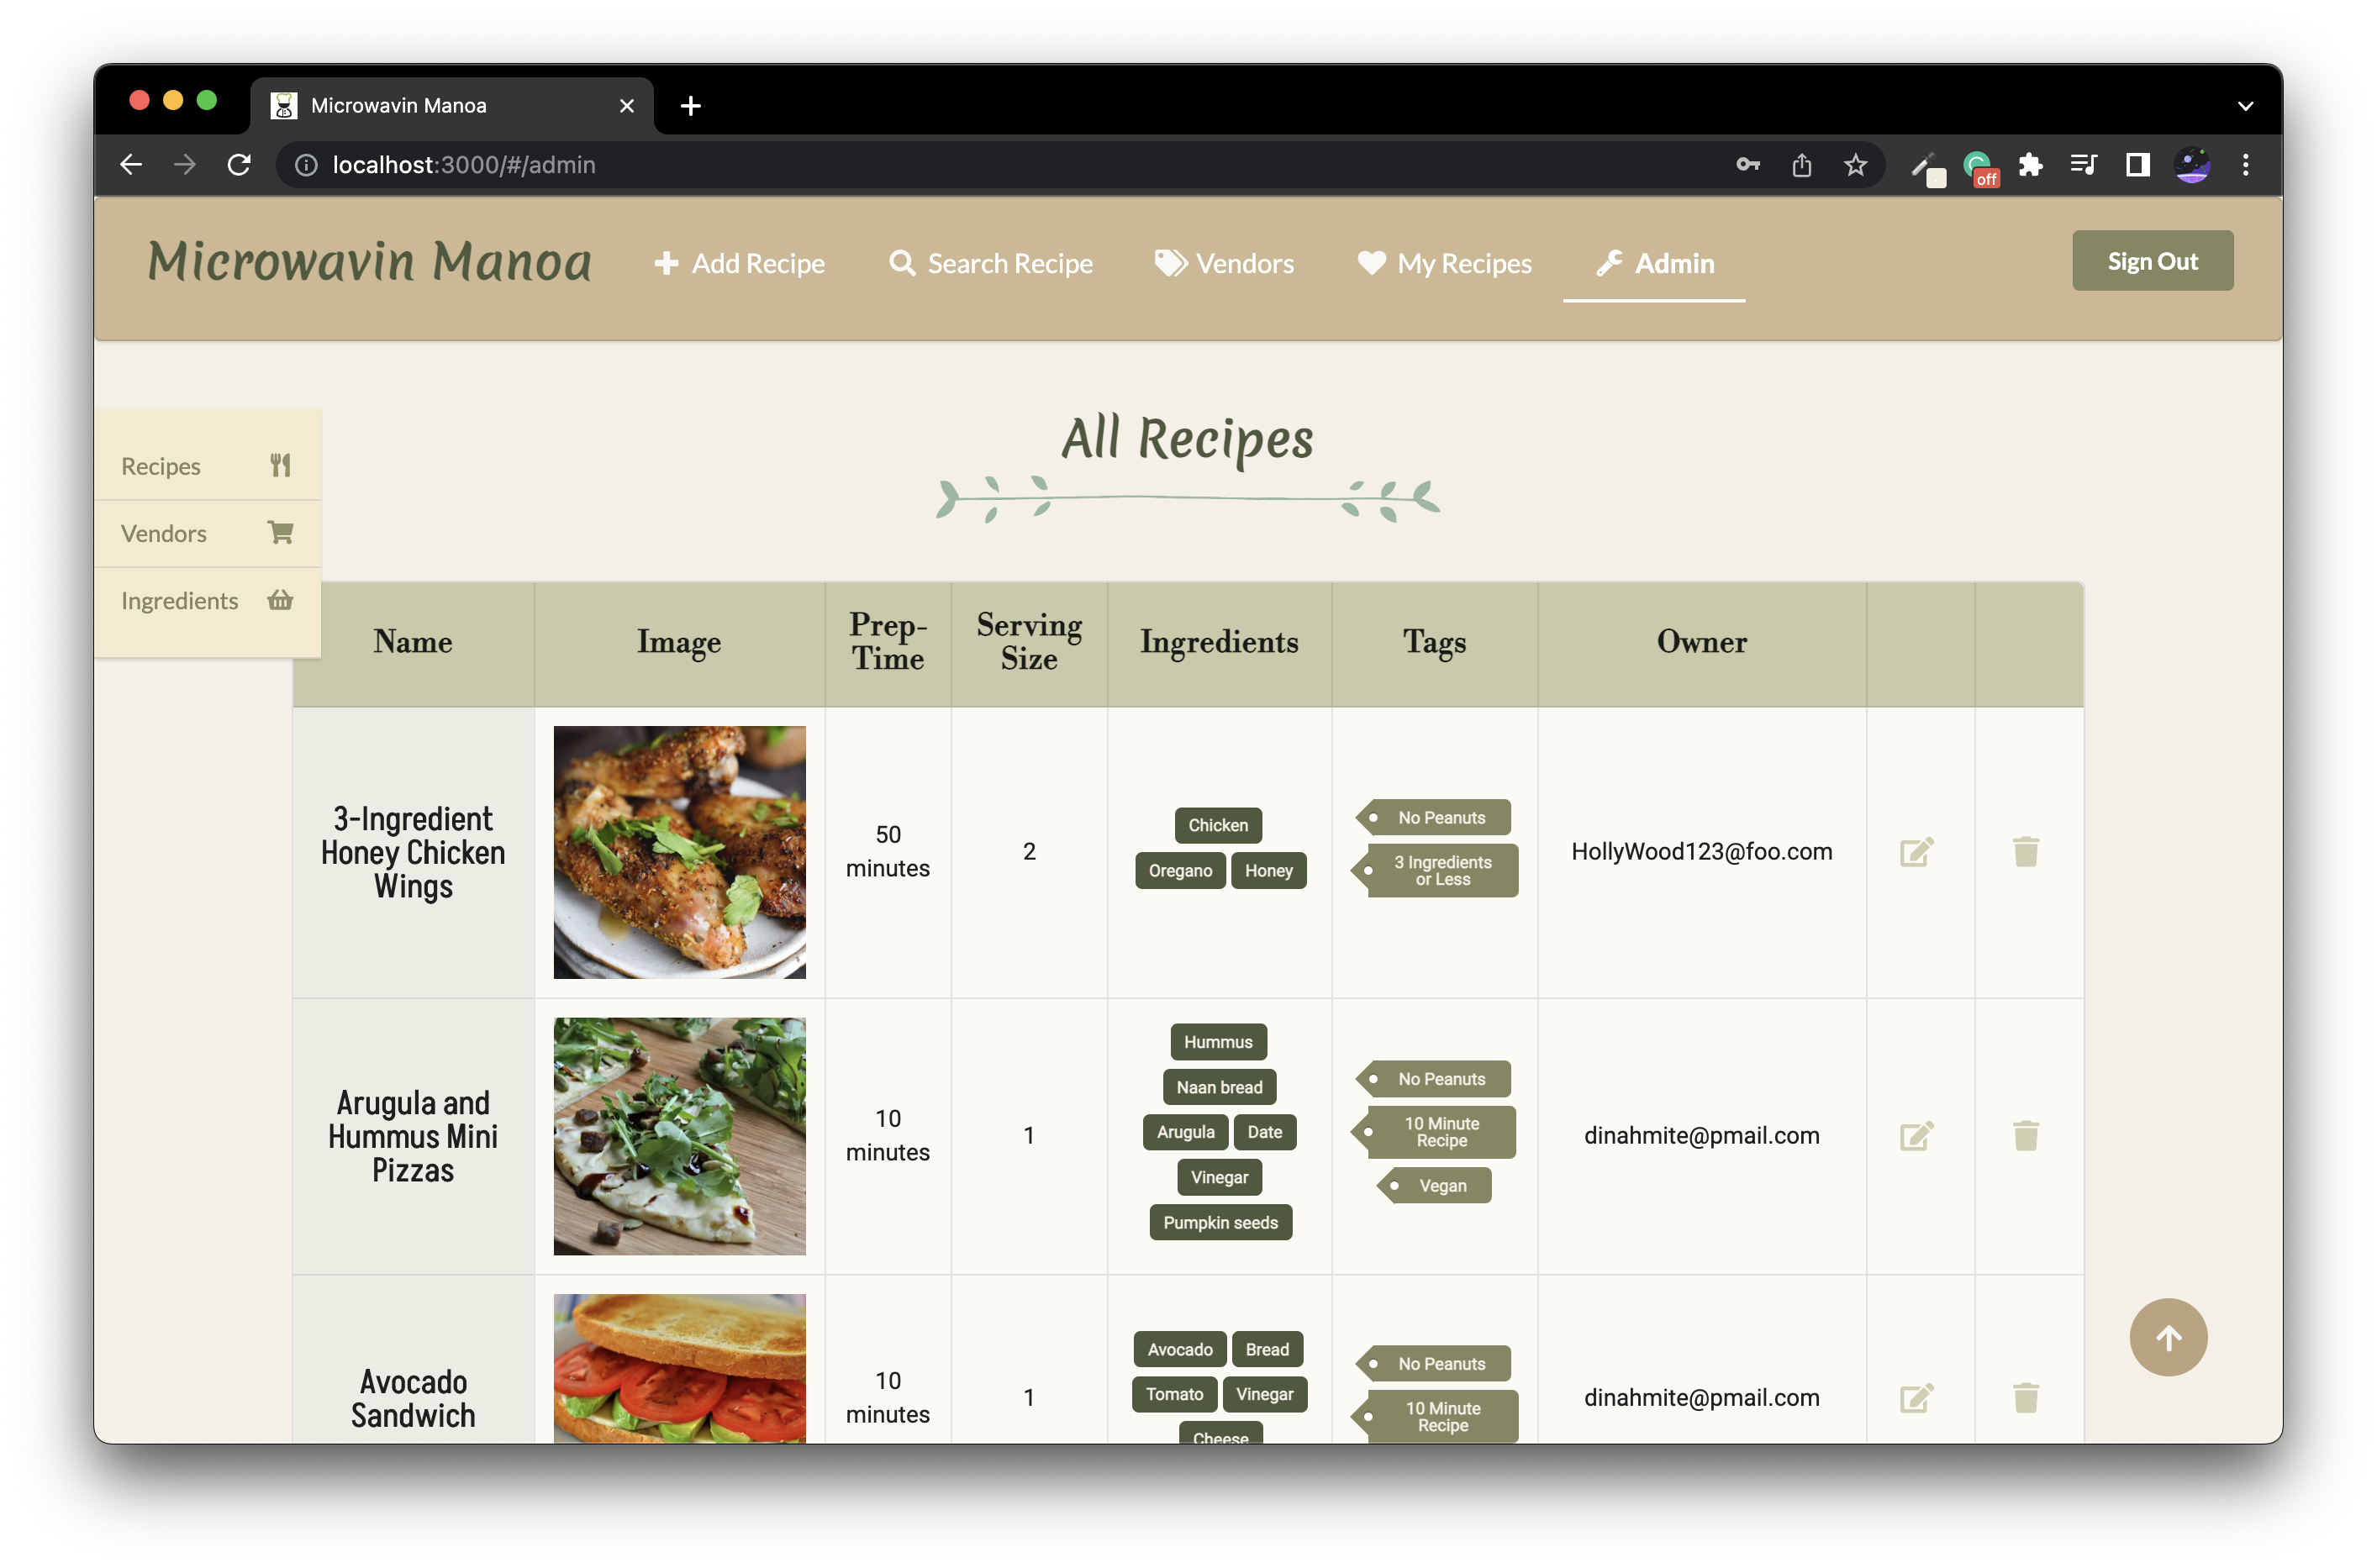Edit the Arugula and Hummus Mini Pizzas recipe
2377x1568 pixels.
point(1916,1136)
